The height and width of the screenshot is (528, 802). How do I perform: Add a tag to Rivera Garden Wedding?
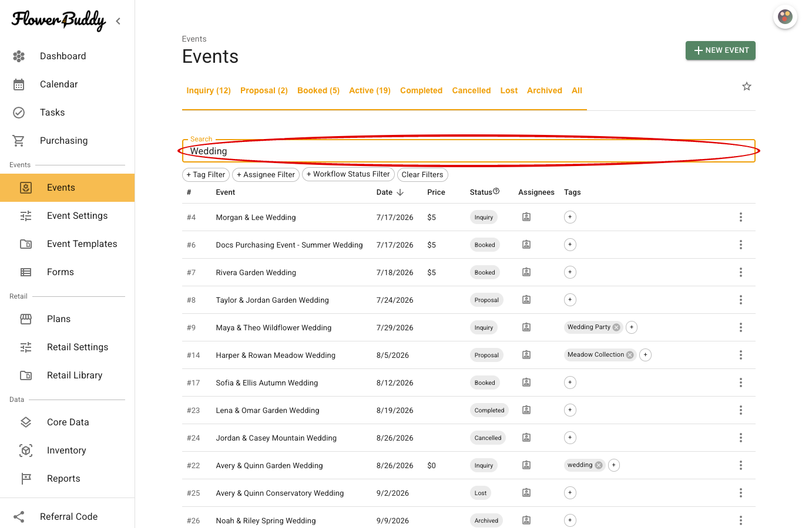point(570,272)
